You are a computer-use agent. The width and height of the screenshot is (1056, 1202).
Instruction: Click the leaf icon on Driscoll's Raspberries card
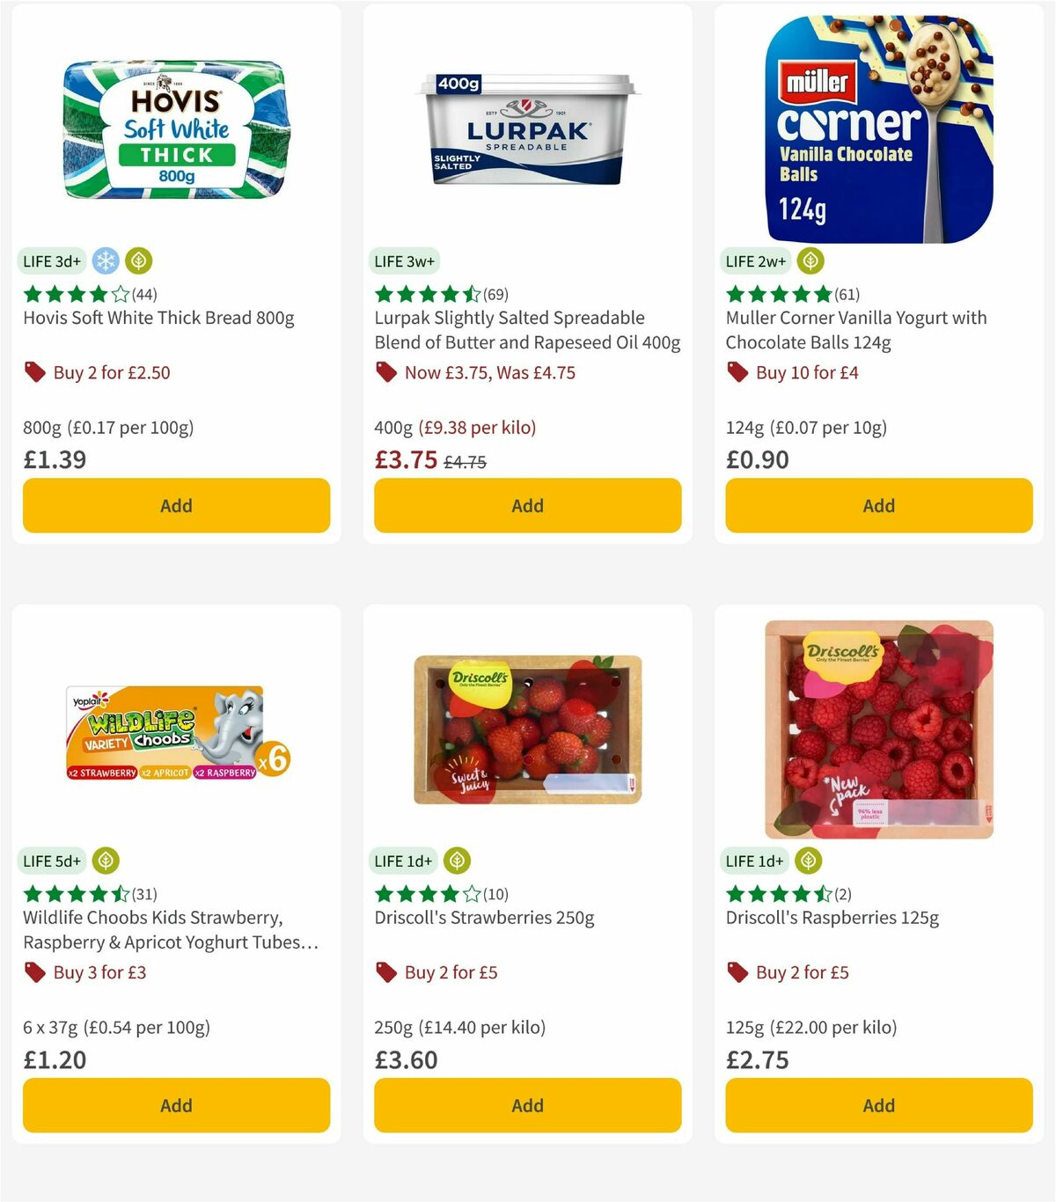(x=807, y=861)
